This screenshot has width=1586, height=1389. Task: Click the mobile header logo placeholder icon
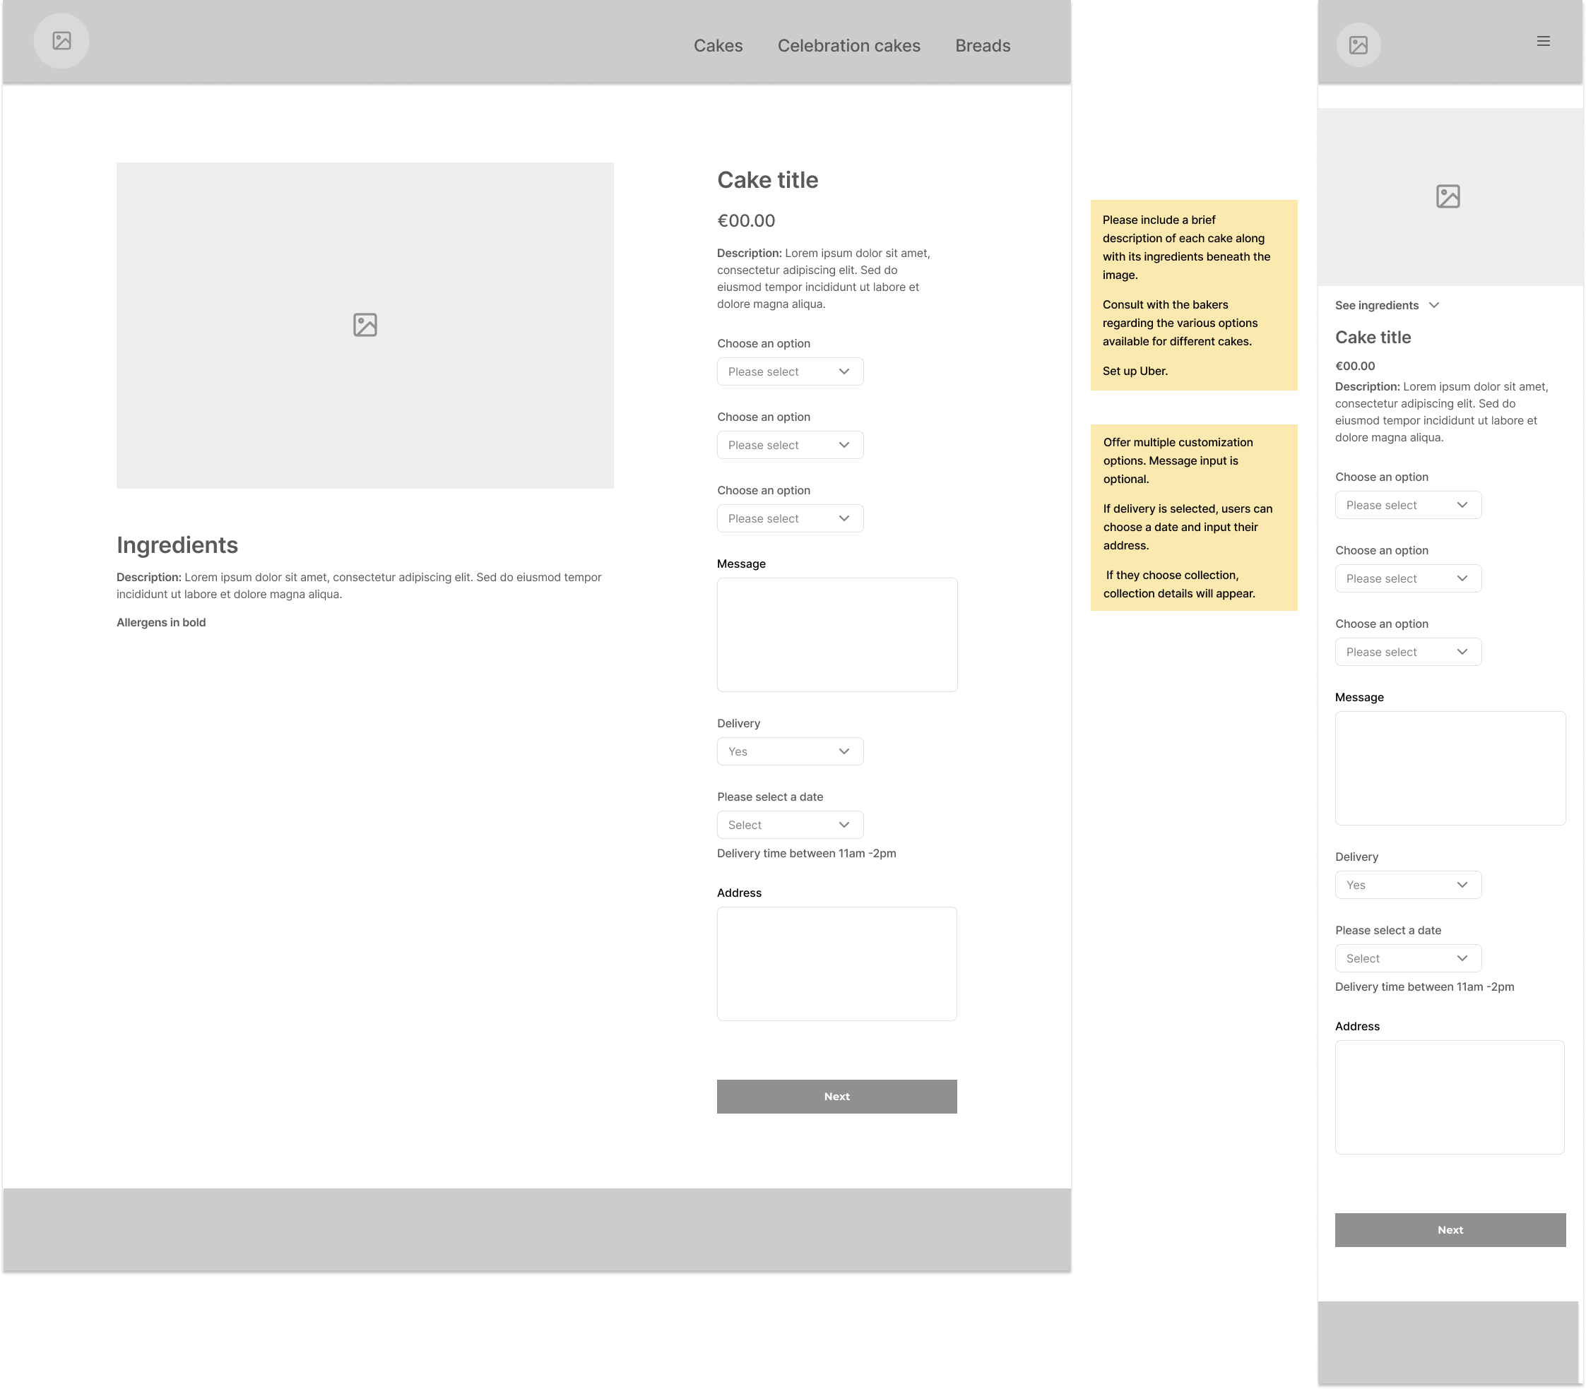(1358, 45)
